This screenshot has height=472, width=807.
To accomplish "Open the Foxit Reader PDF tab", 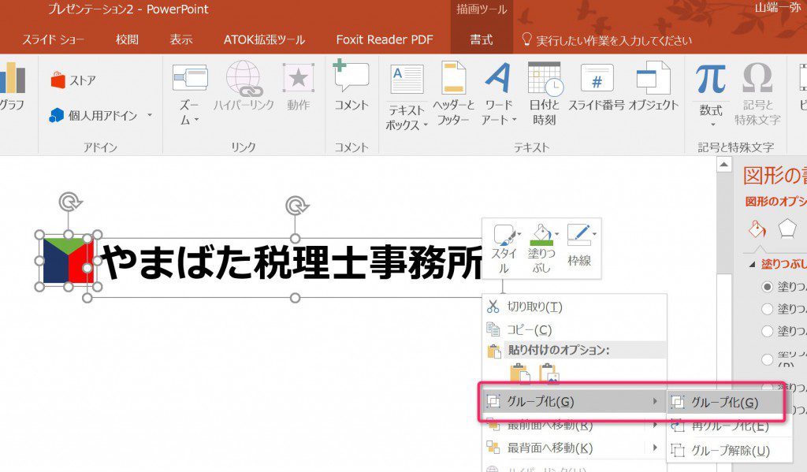I will click(385, 39).
